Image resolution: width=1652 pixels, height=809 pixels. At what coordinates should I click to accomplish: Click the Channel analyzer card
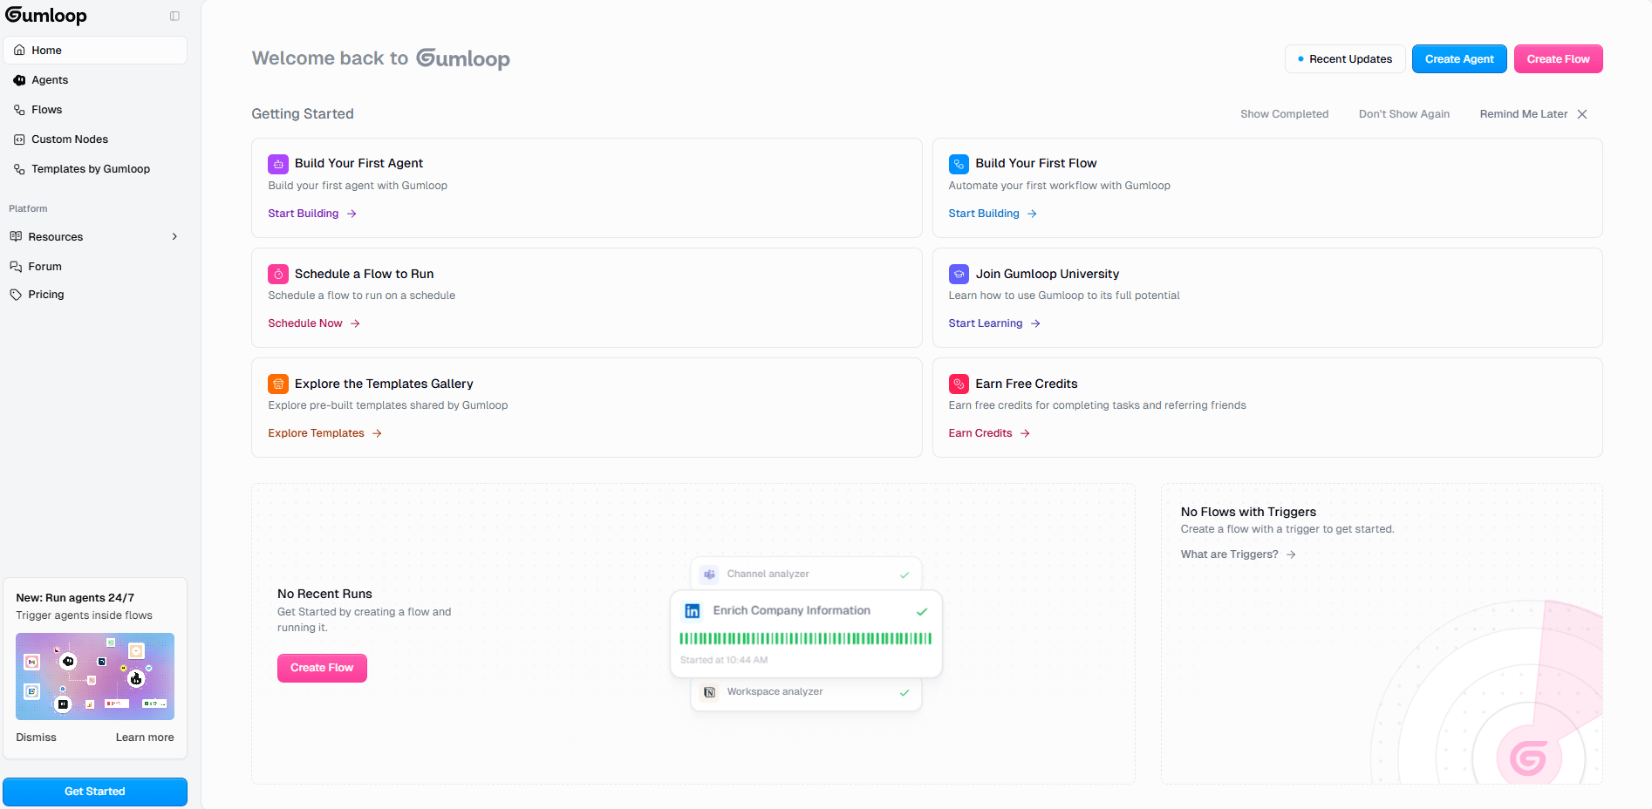(806, 574)
